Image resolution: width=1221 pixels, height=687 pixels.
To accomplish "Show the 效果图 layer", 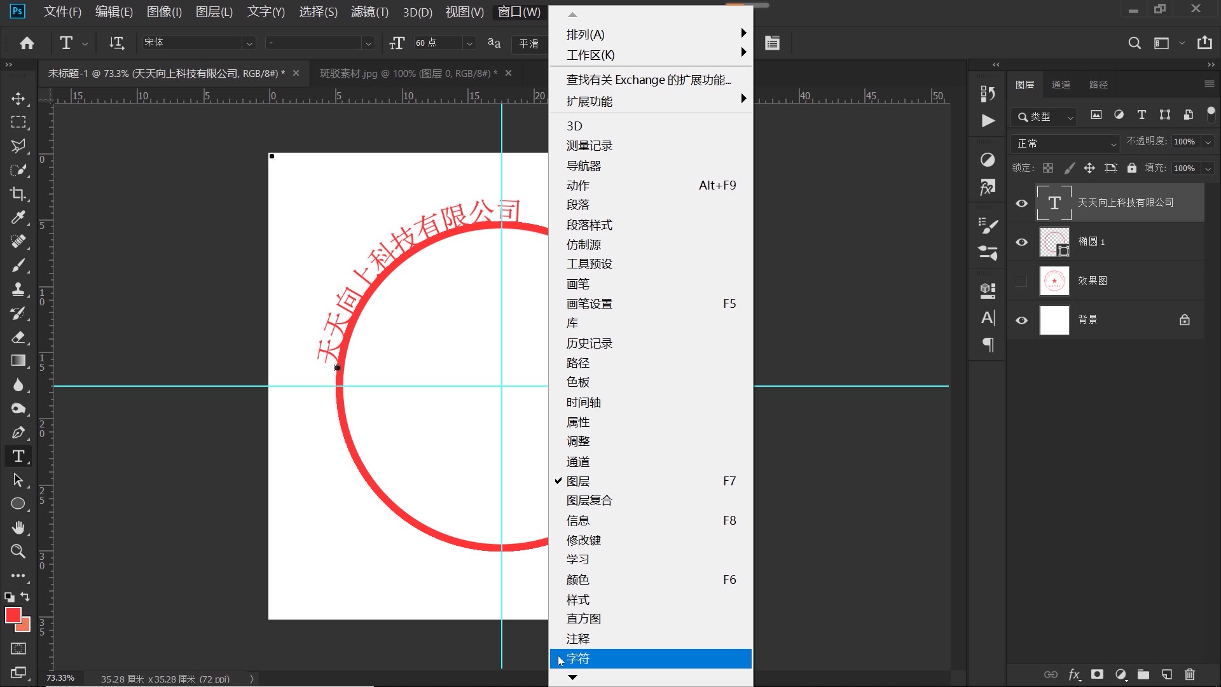I will click(1021, 281).
